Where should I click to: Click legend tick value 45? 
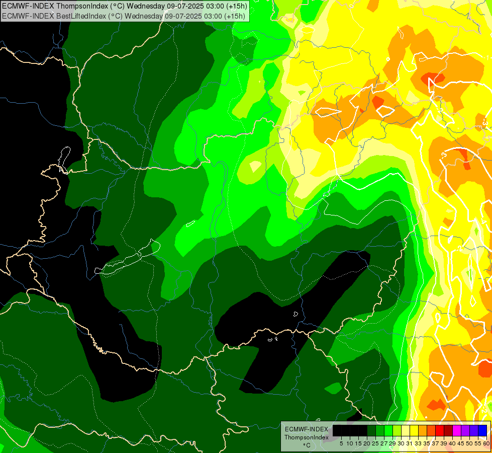[x=461, y=443]
